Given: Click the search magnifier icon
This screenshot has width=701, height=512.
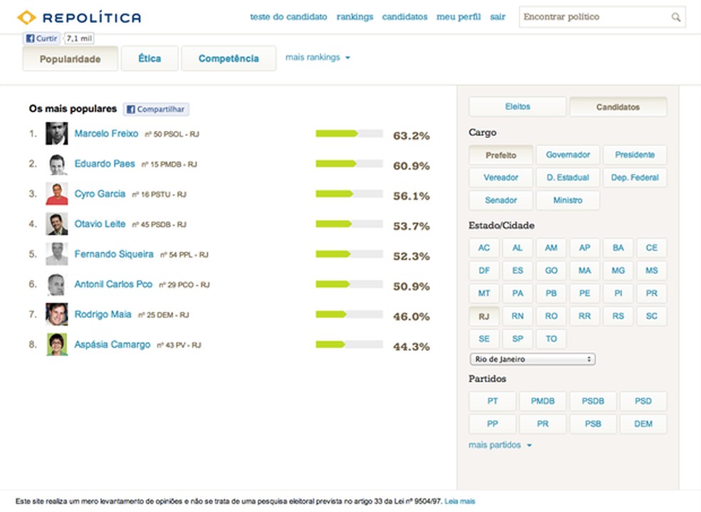Looking at the screenshot, I should [x=675, y=16].
